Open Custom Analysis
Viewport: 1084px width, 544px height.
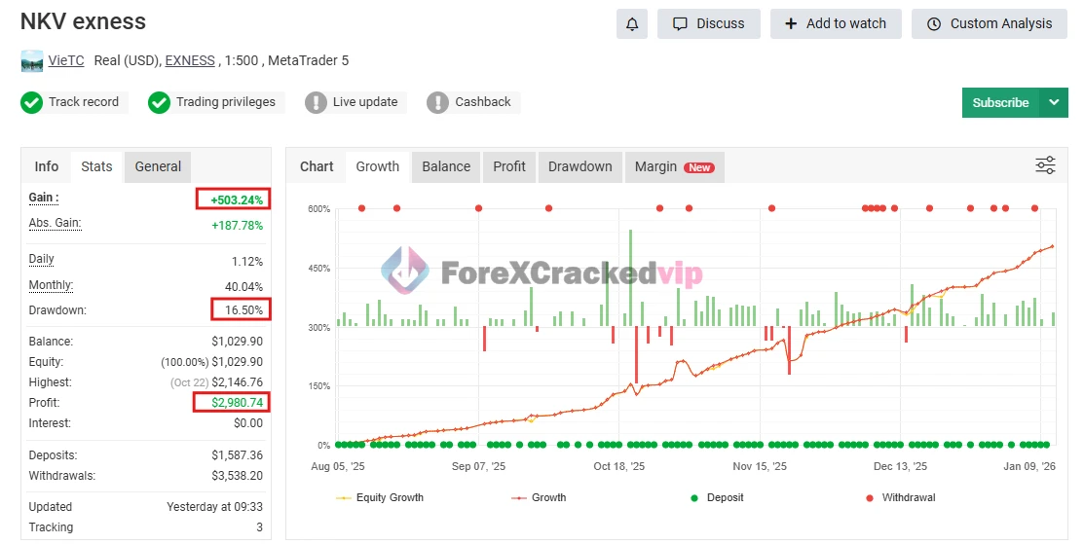pos(990,24)
